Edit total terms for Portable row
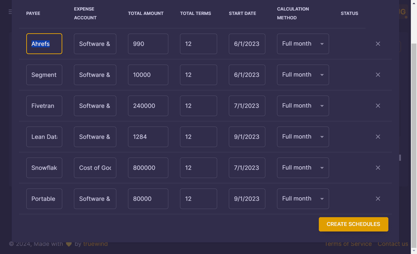417x254 pixels. (x=198, y=199)
